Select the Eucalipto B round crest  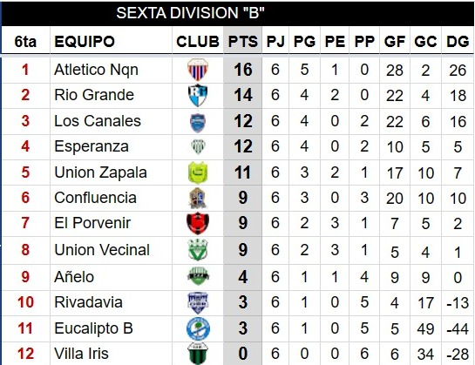198,328
